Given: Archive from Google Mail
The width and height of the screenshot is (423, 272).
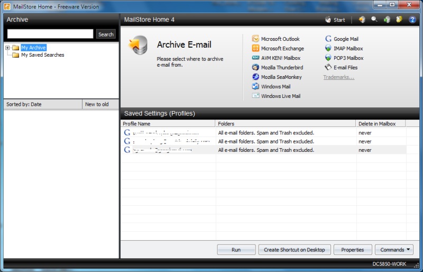Looking at the screenshot, I should point(342,39).
